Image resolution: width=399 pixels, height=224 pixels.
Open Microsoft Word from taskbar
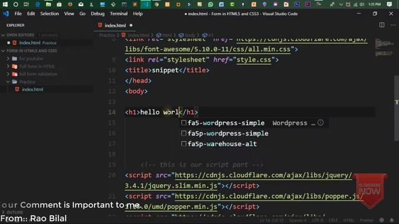click(221, 4)
